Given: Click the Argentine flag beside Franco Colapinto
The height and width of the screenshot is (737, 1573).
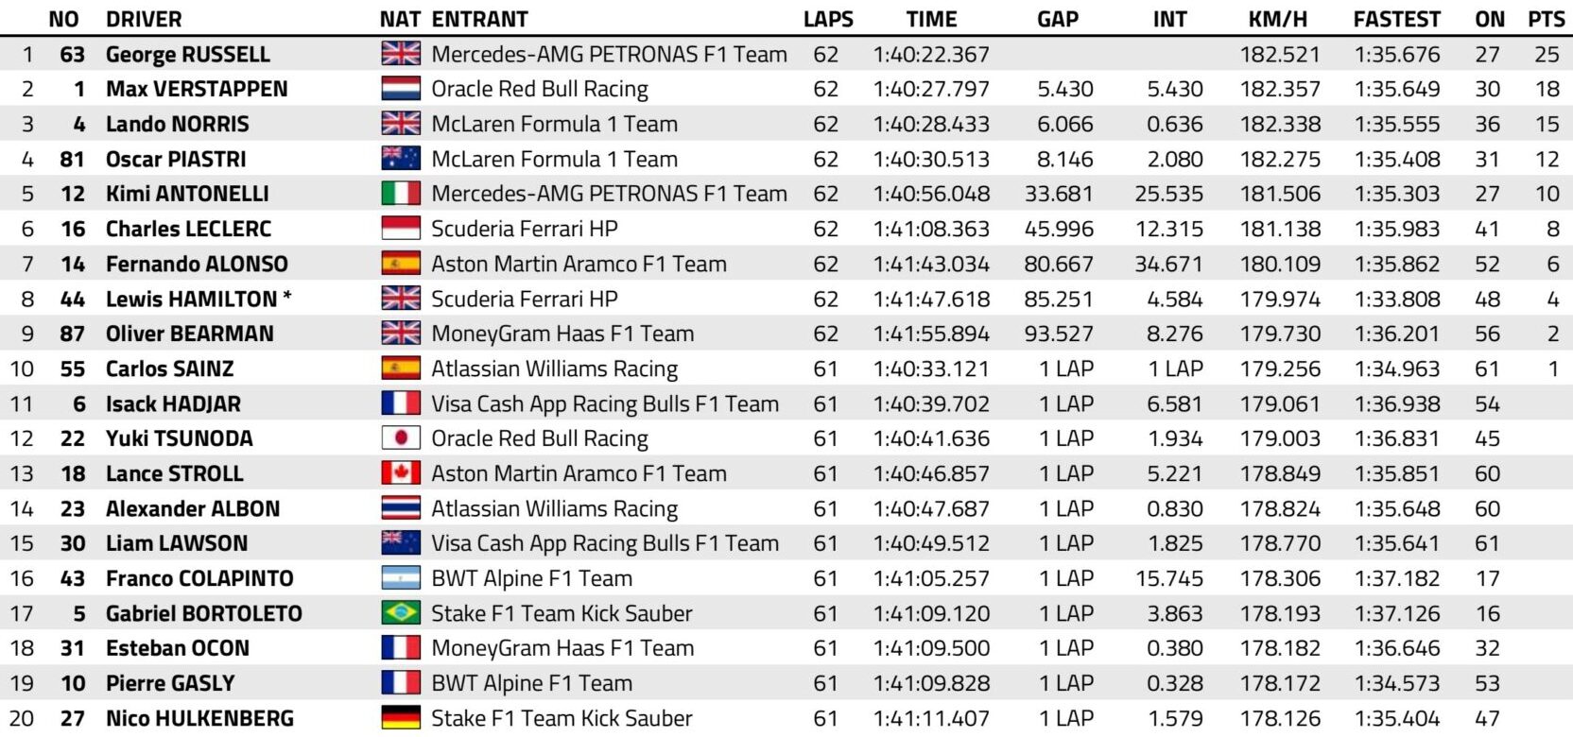Looking at the screenshot, I should (x=401, y=578).
